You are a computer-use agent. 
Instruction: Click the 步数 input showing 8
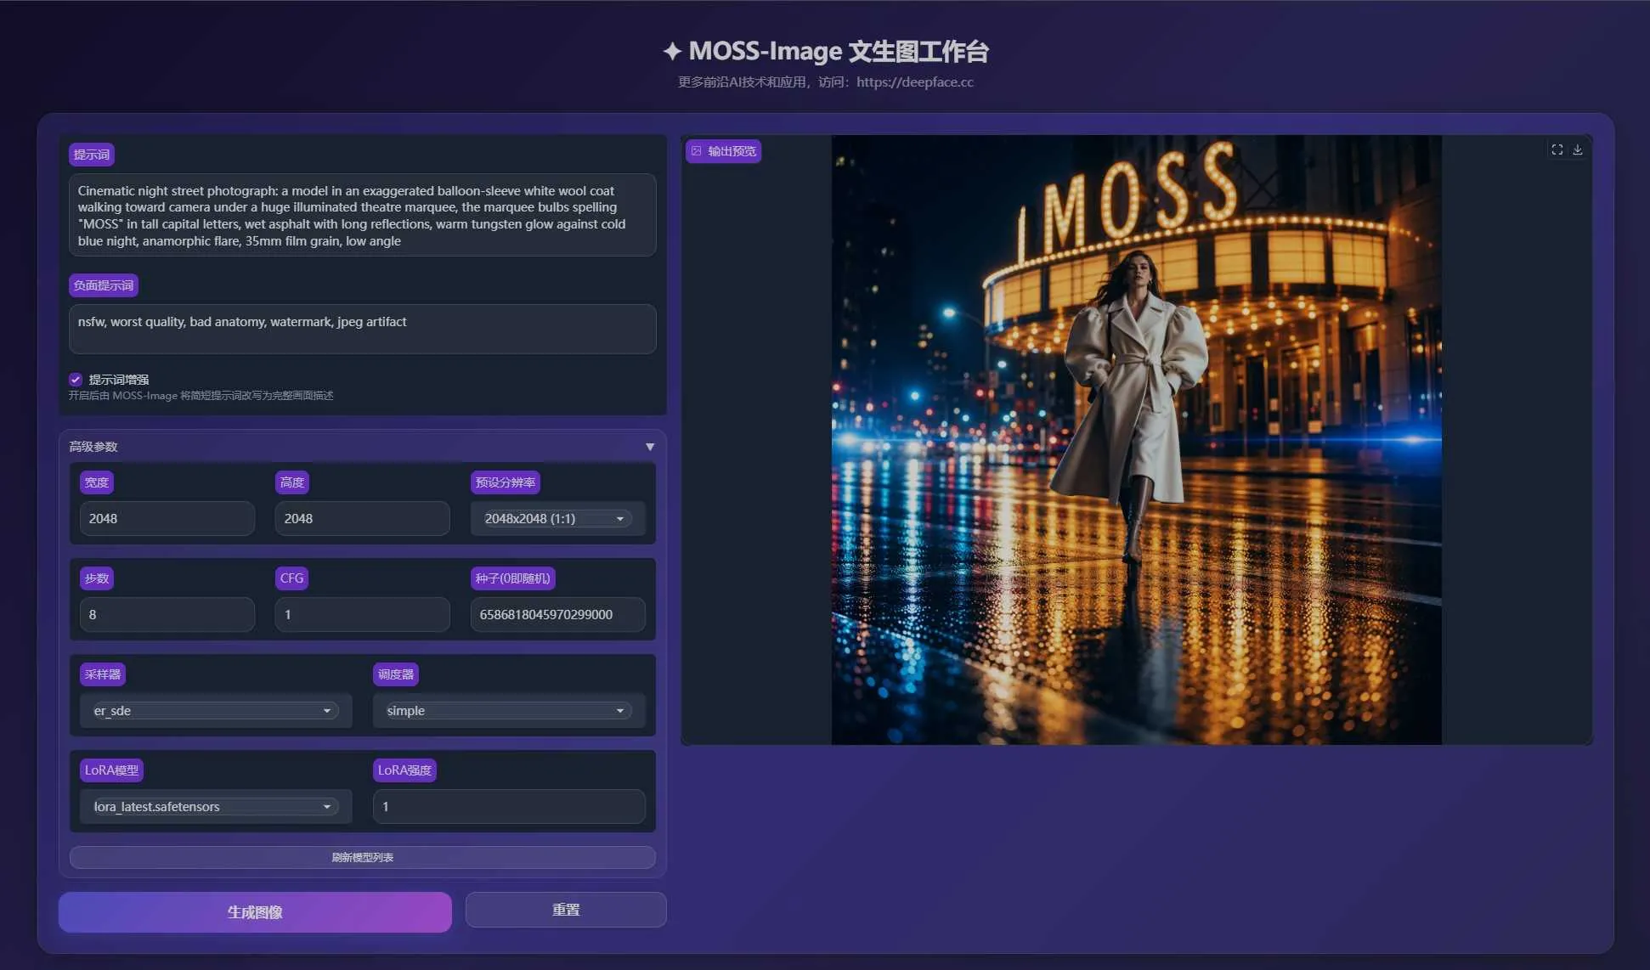pos(167,614)
